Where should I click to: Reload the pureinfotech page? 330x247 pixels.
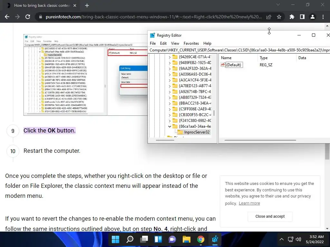[x=28, y=17]
